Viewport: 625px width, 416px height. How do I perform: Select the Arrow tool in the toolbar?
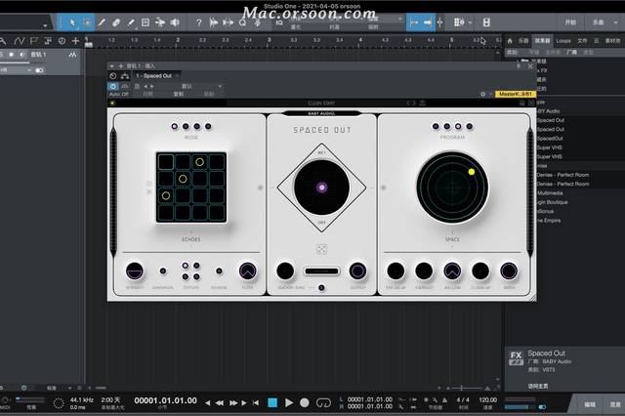point(72,22)
